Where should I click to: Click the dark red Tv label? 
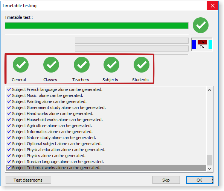202,42
